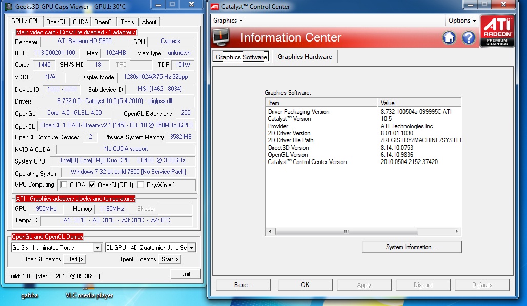Switch to the CUDA tab
The height and width of the screenshot is (306, 527).
pos(80,22)
